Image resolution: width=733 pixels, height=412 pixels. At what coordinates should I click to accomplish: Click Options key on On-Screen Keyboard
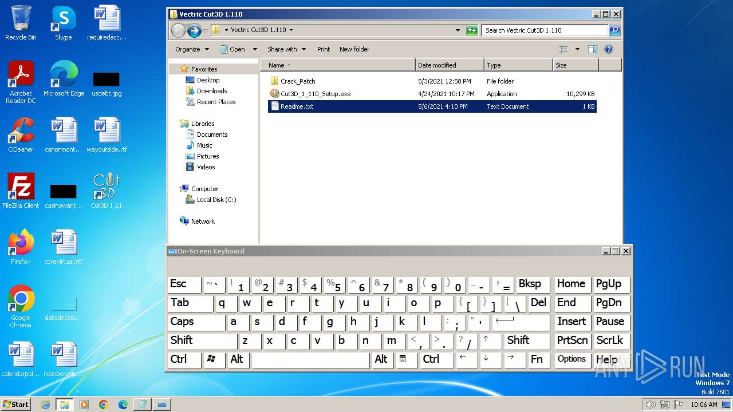tap(572, 360)
